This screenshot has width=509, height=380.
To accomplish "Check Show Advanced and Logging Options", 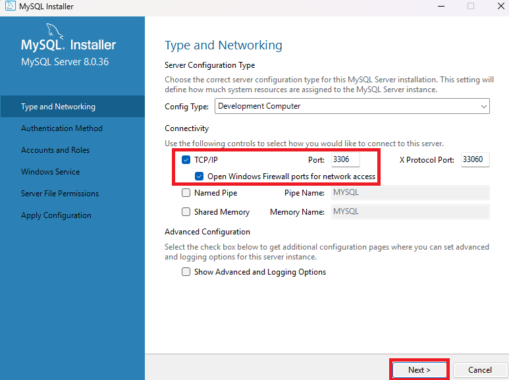I will pyautogui.click(x=186, y=272).
